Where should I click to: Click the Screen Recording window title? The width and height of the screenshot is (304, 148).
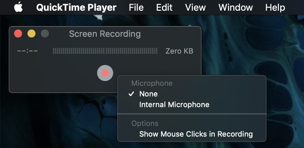click(x=105, y=34)
